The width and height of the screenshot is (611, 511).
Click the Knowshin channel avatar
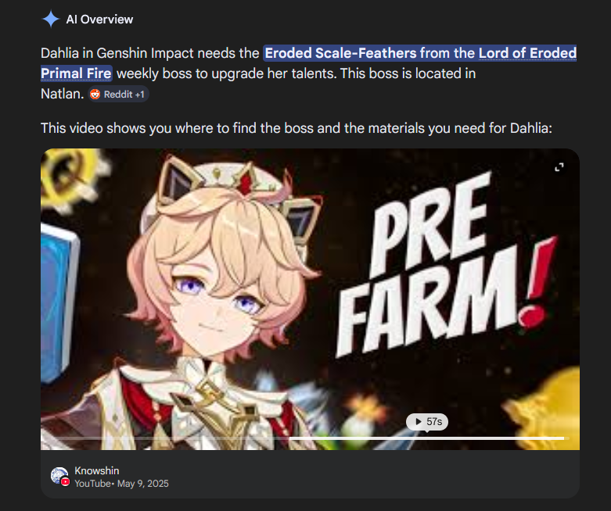click(x=59, y=476)
